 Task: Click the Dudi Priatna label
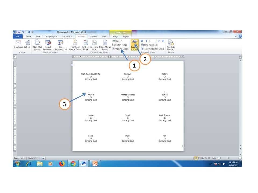pos(164,115)
